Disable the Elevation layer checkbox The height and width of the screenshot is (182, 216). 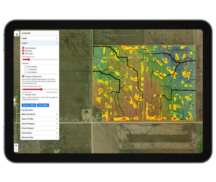coord(23,51)
